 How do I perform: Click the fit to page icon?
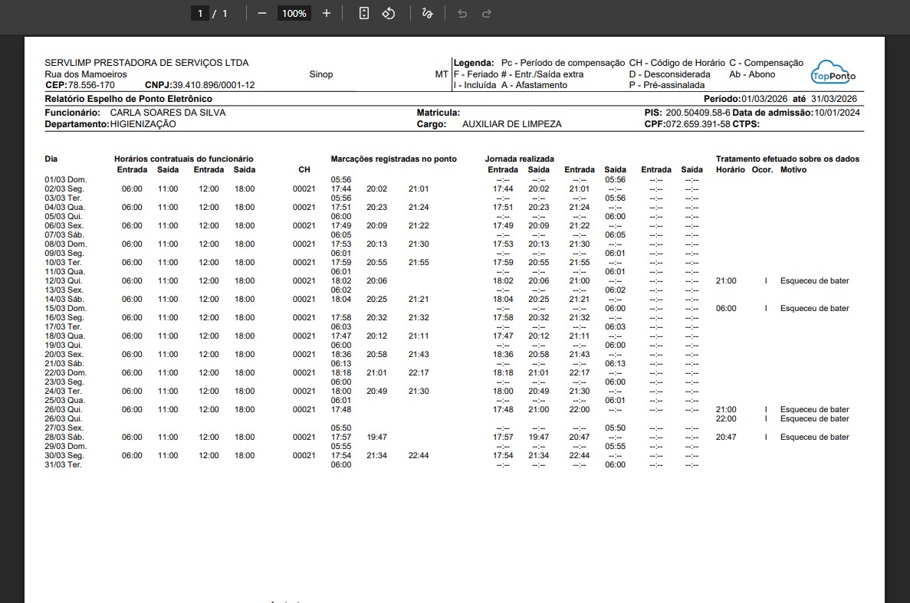[364, 13]
